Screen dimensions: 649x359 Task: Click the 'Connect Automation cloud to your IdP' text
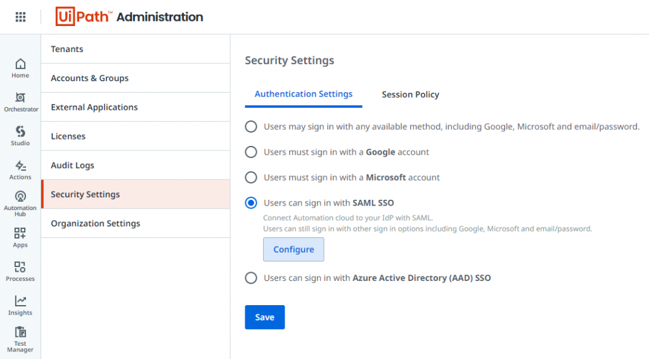point(348,218)
